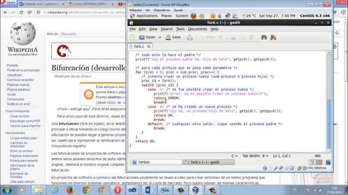
Task: Save fork.c with the Save button
Action: (x=173, y=37)
